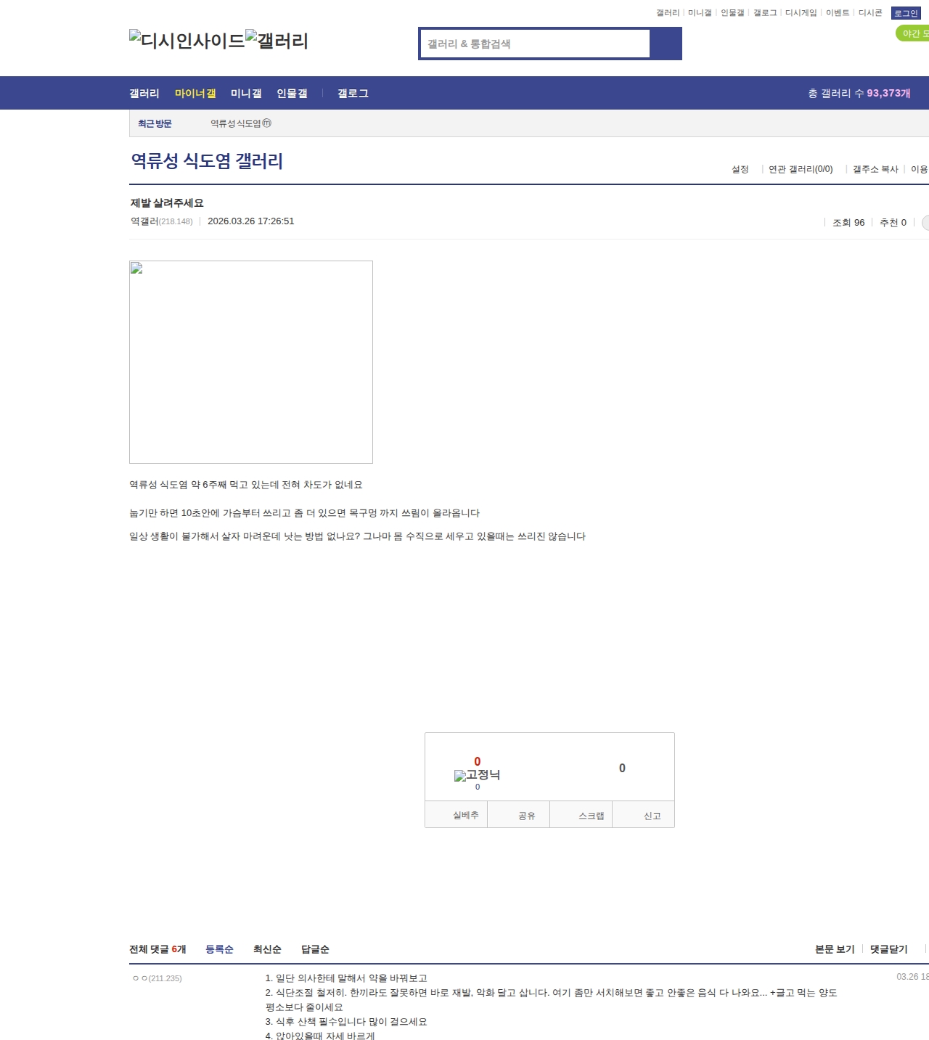Click the 갤러리 logo image beside 디시인사이드
The width and height of the screenshot is (929, 1040).
point(277,41)
